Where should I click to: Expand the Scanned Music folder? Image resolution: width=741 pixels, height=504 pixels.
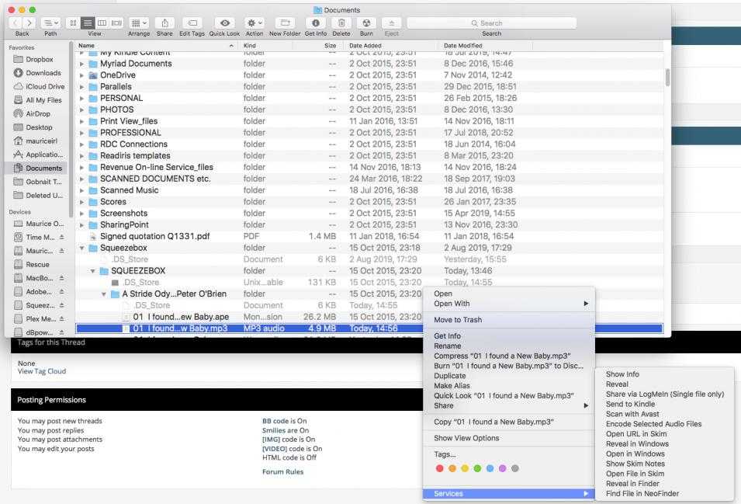83,190
